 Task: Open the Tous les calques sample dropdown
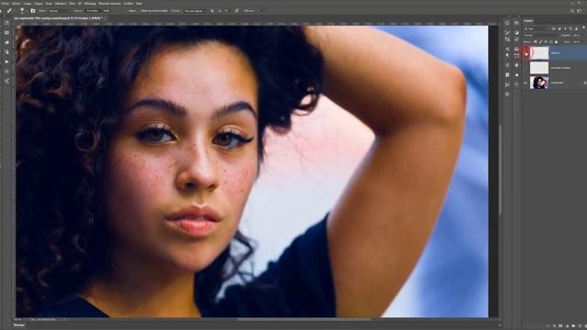[194, 11]
